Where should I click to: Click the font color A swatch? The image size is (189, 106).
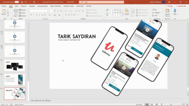pos(59,15)
